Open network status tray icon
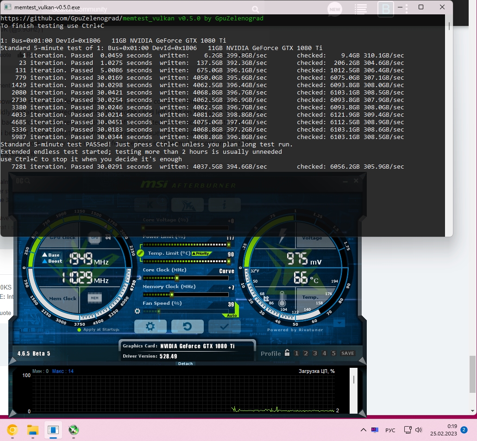This screenshot has width=477, height=441. [x=408, y=430]
